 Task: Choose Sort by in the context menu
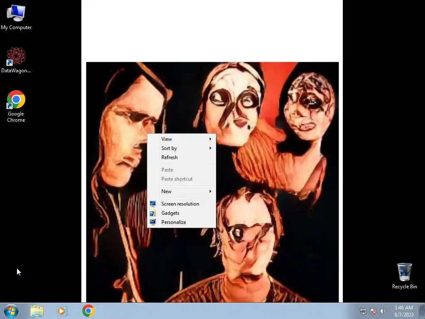coord(181,148)
